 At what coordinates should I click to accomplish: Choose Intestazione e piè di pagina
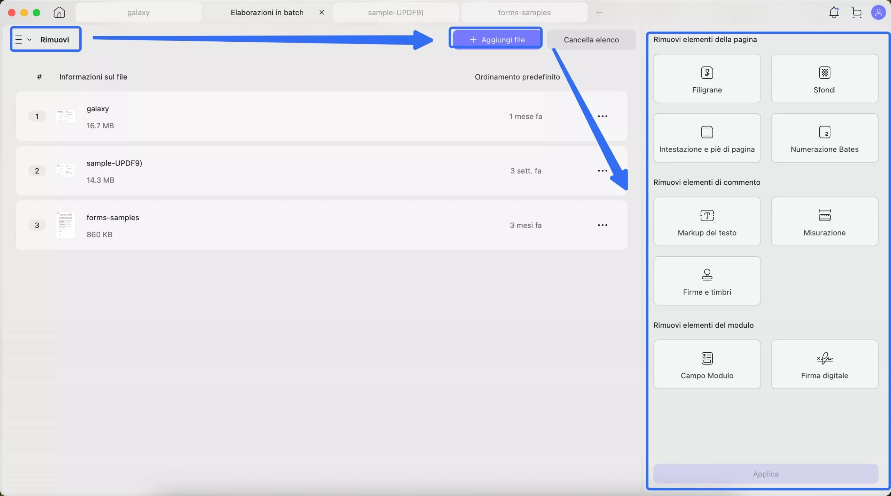(707, 138)
